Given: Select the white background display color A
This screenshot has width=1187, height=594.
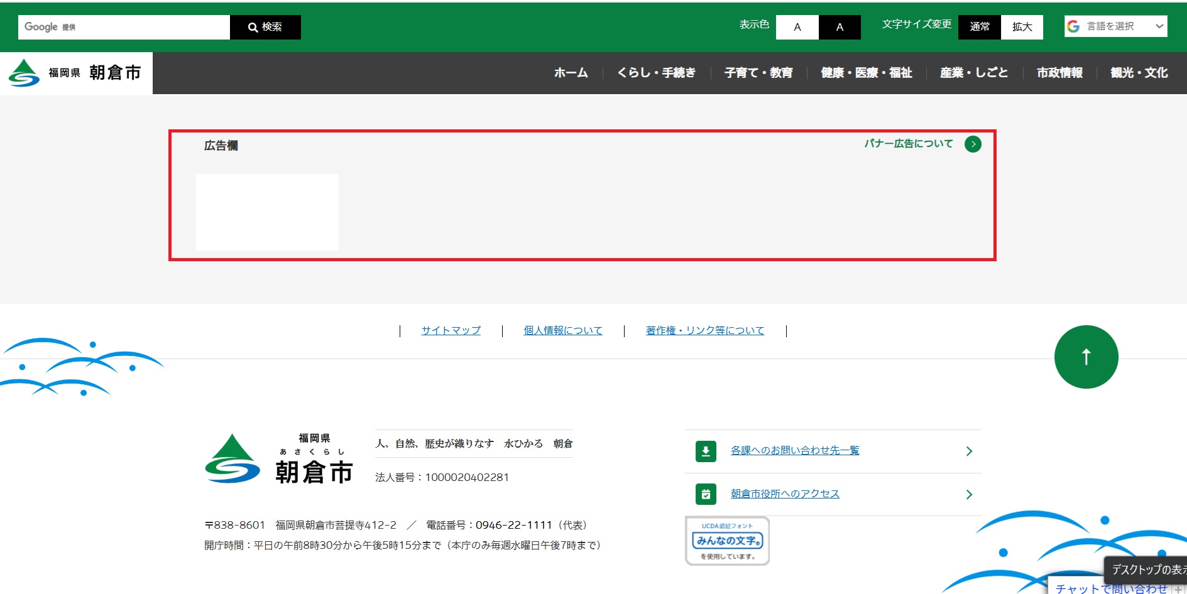Looking at the screenshot, I should (x=797, y=27).
